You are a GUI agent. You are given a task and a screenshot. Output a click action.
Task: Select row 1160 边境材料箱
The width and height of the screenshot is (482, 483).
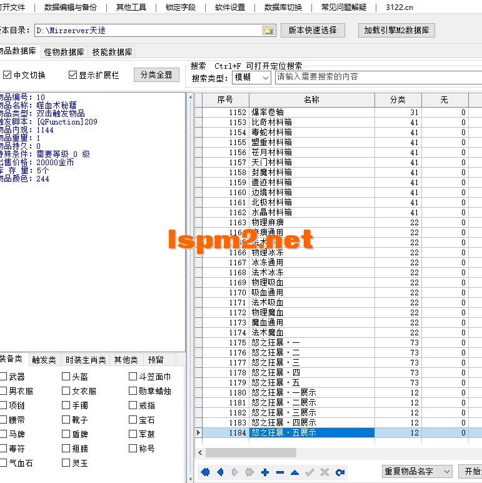[x=339, y=192]
